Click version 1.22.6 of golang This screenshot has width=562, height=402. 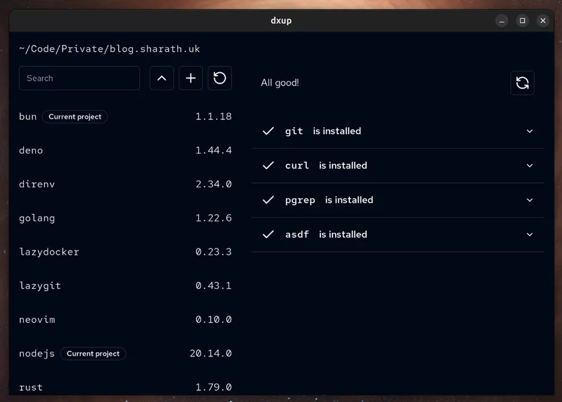214,218
